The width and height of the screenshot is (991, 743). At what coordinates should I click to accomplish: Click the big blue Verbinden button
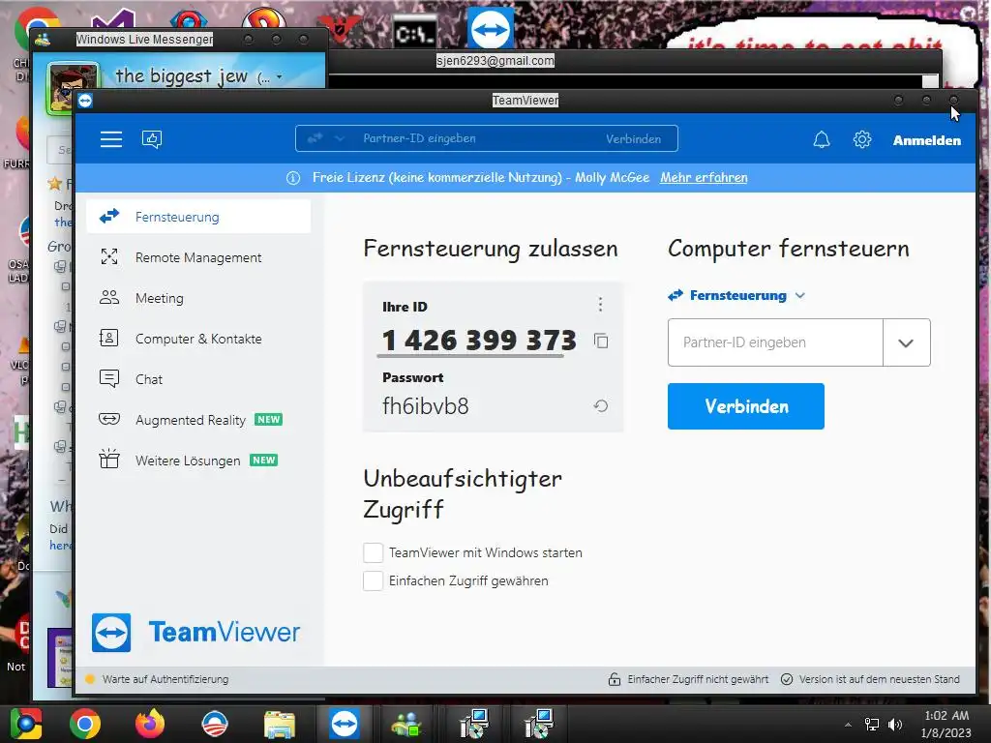click(746, 406)
